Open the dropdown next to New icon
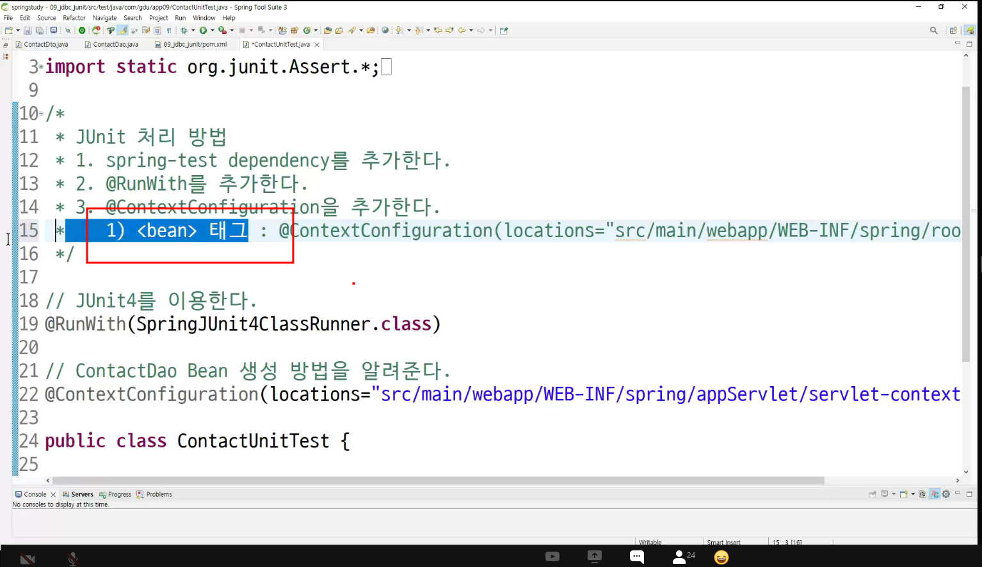 18,30
